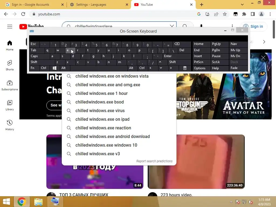This screenshot has height=207, width=276.
Task: Open the 223 hours video thumbnail
Action: [196, 162]
